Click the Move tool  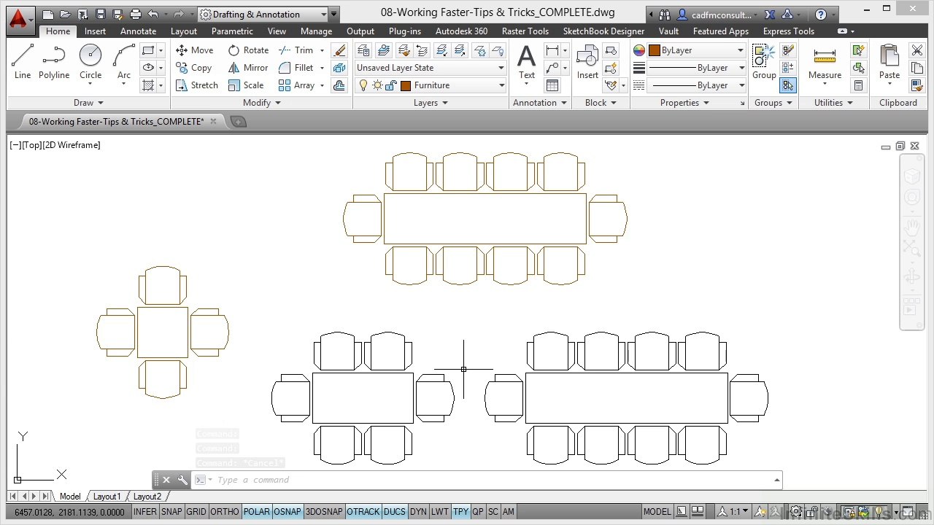coord(195,50)
